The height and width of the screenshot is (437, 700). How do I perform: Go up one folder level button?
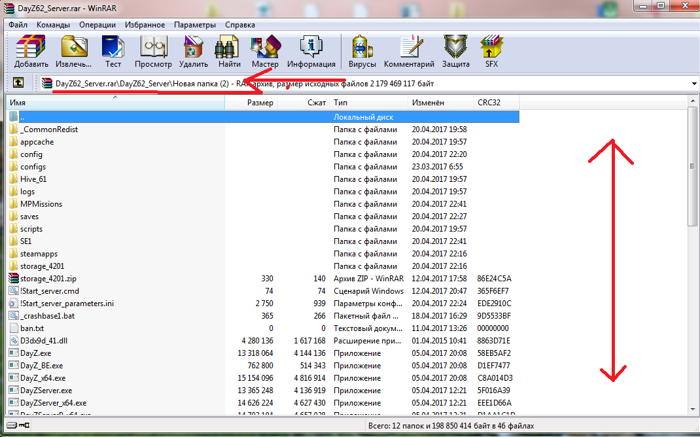[x=18, y=83]
